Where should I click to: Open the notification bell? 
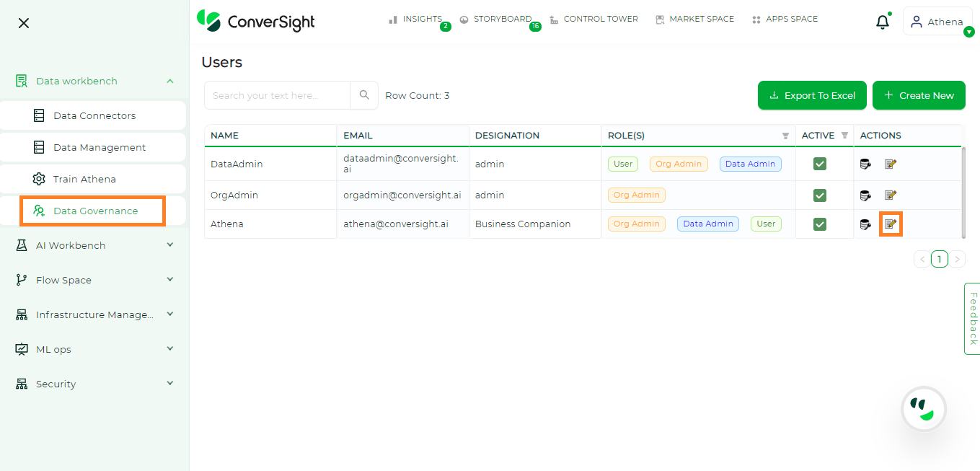882,22
